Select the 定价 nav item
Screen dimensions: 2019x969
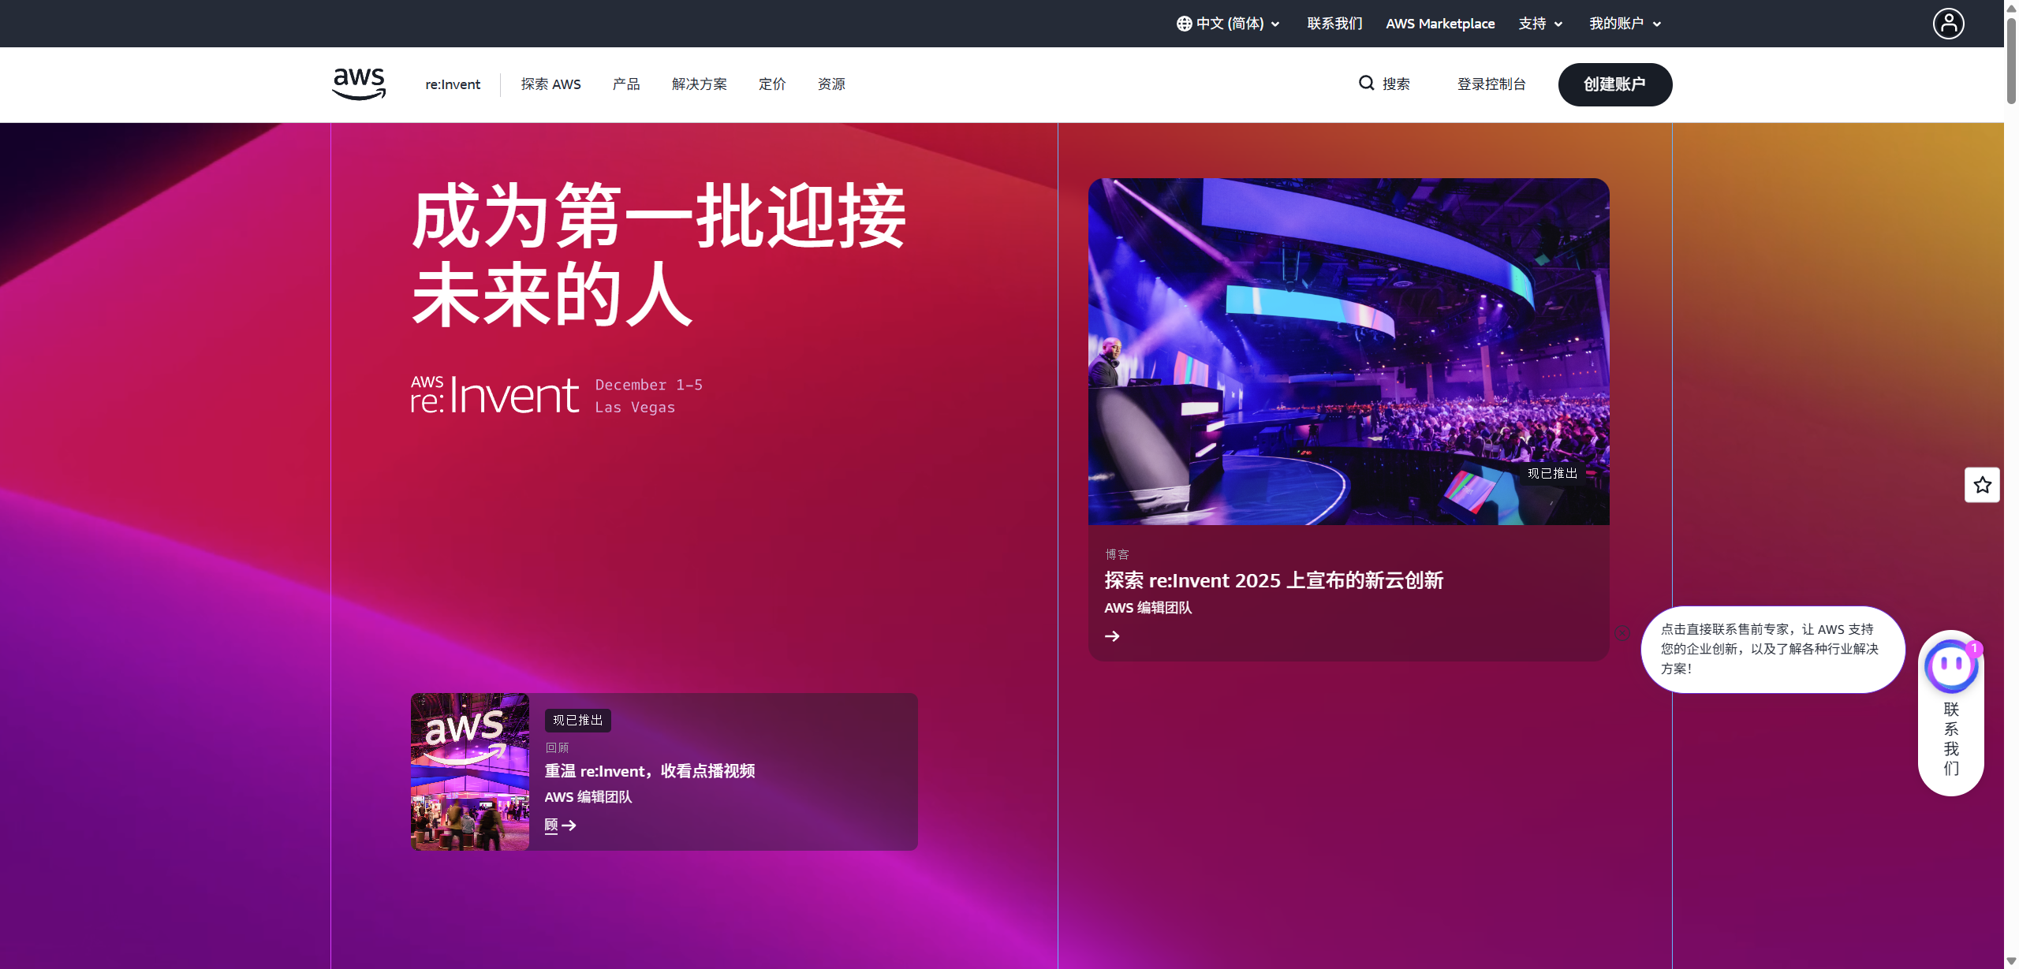pos(771,84)
